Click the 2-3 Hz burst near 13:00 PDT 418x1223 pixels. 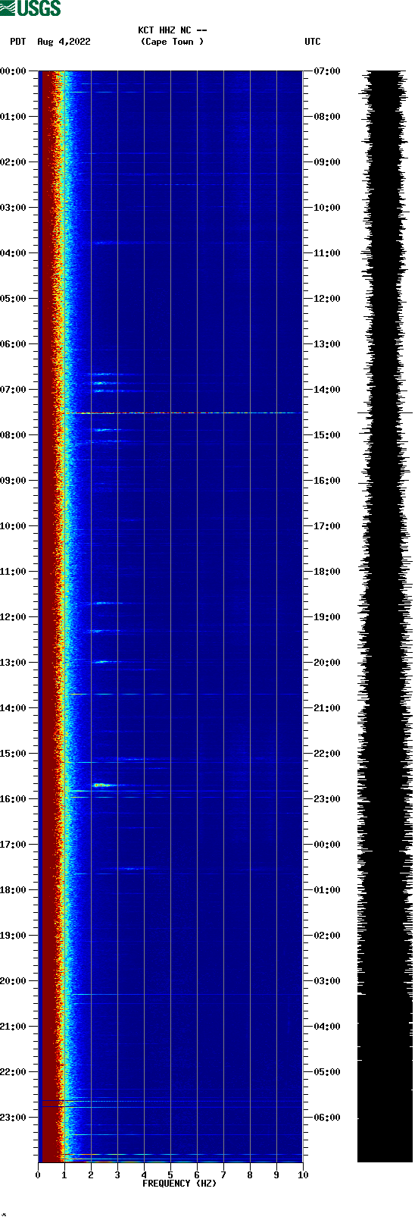point(103,662)
